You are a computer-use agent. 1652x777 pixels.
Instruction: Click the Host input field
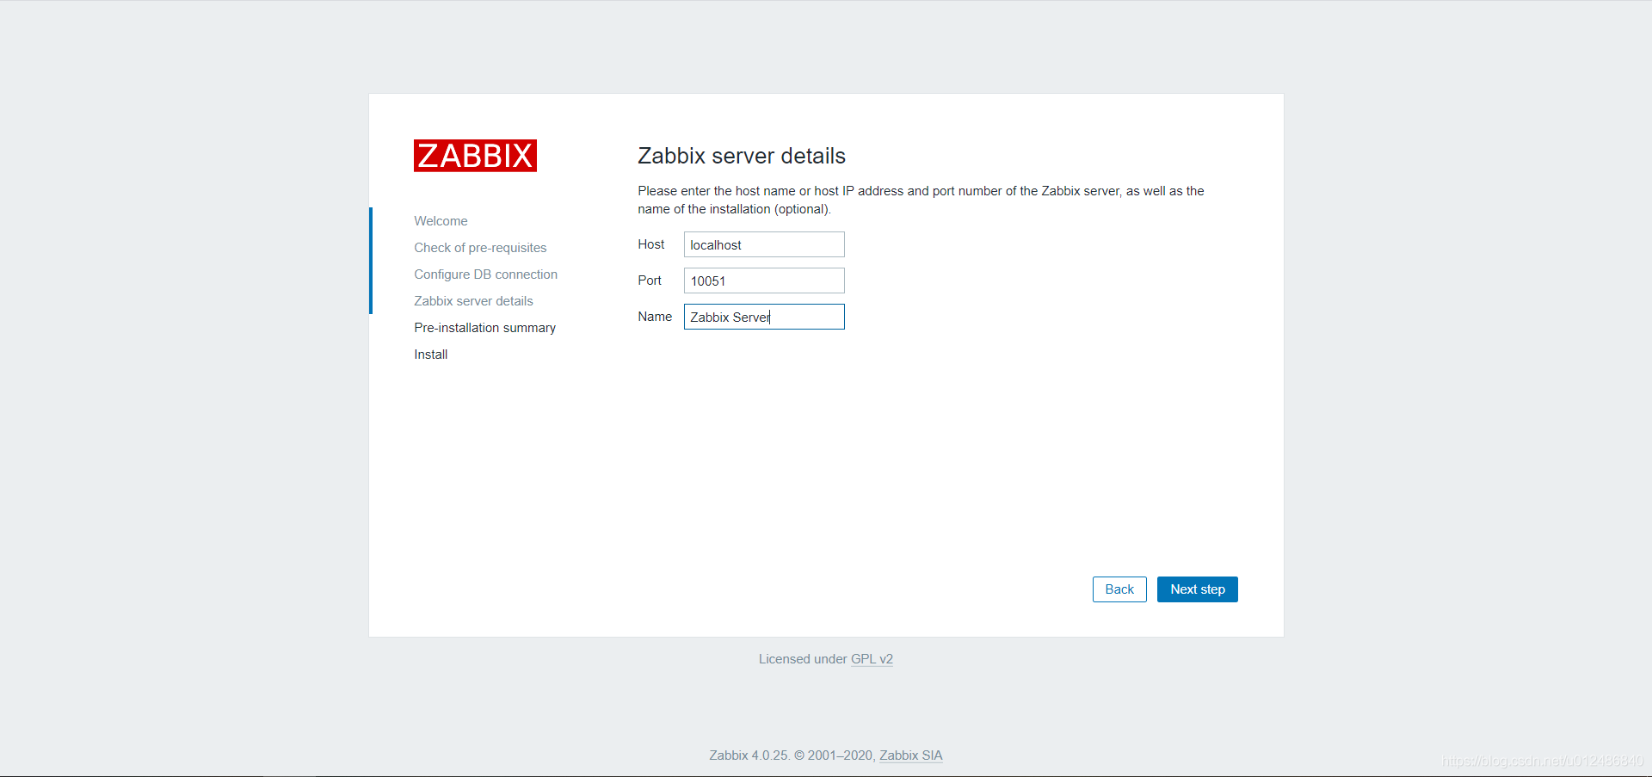764,244
